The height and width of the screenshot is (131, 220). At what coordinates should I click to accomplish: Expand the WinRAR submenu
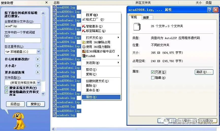(x=118, y=56)
